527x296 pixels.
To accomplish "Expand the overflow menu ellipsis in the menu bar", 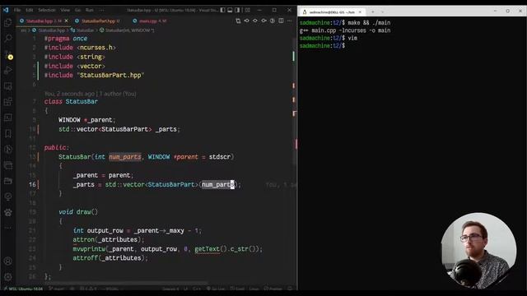I will (x=102, y=10).
